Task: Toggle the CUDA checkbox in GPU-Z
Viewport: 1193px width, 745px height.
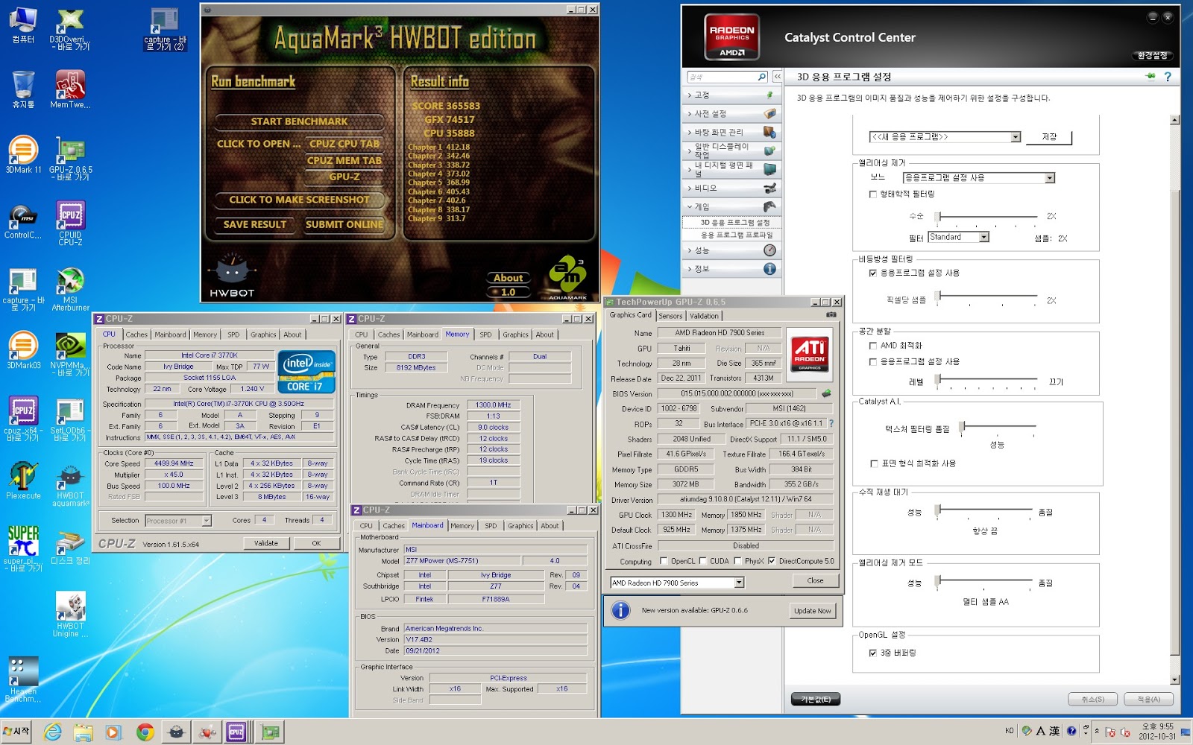Action: [x=703, y=561]
